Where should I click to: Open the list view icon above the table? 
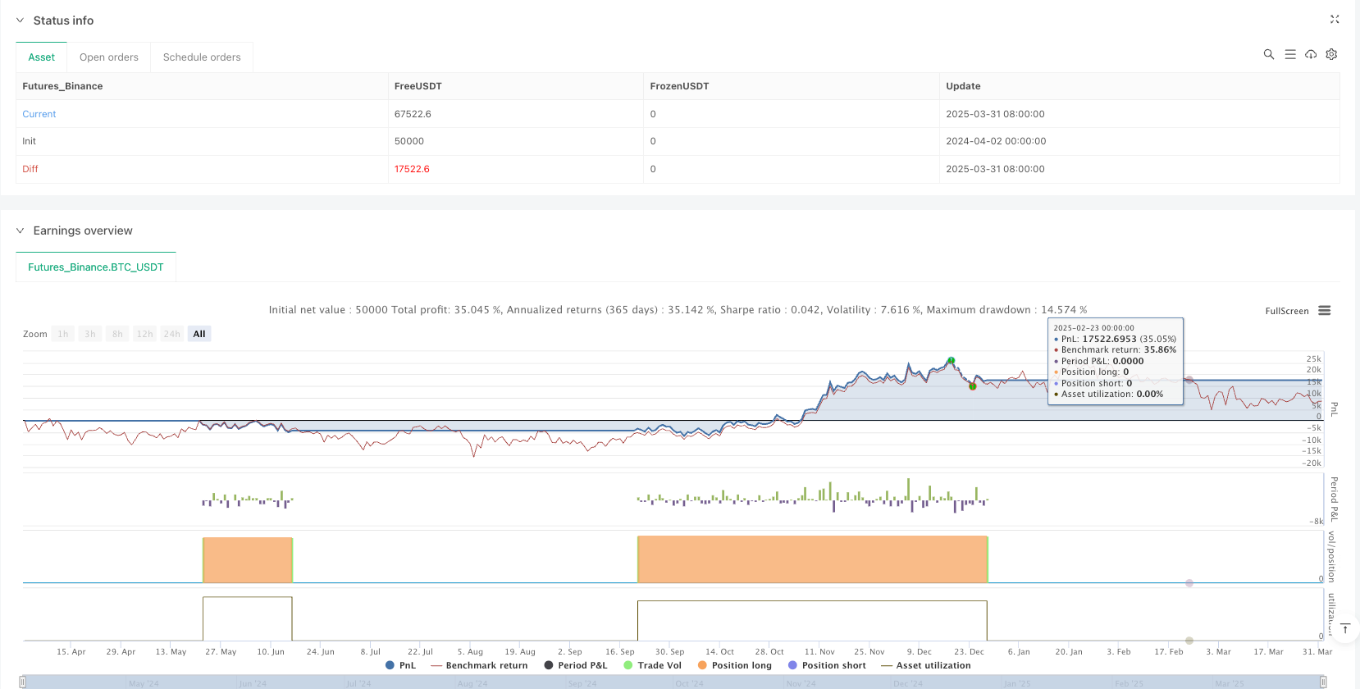point(1290,54)
